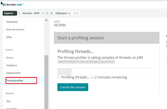This screenshot has width=167, height=109.
Task: Select JVMs in the sidebar
Action: point(9,37)
